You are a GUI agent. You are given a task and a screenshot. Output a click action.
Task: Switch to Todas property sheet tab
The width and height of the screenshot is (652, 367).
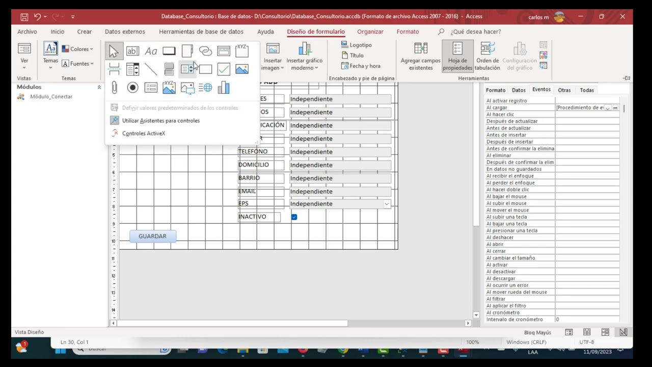587,90
